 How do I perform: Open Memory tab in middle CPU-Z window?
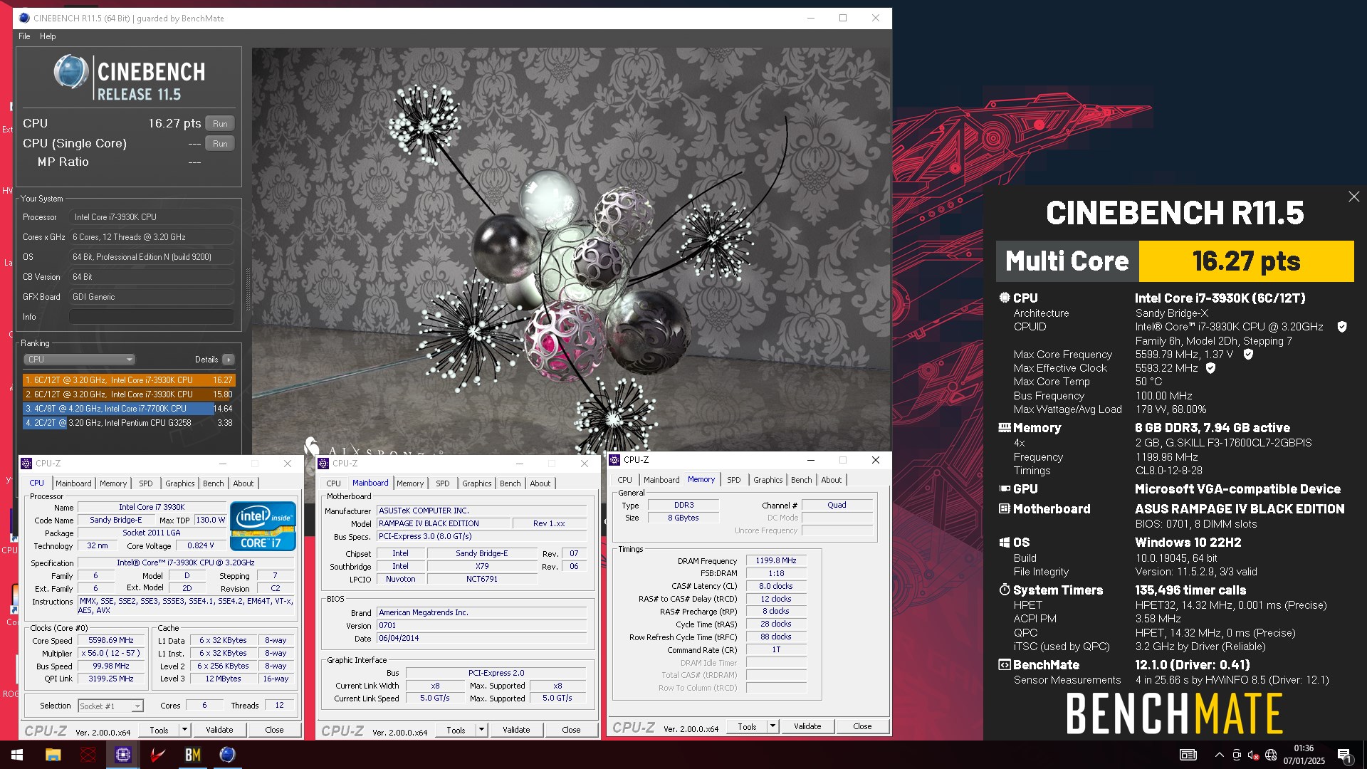[x=409, y=483]
